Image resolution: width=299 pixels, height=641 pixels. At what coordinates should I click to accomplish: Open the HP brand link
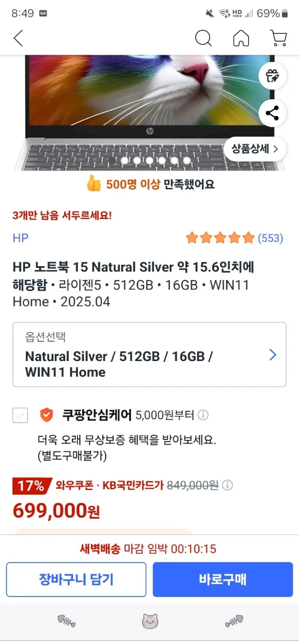point(20,238)
